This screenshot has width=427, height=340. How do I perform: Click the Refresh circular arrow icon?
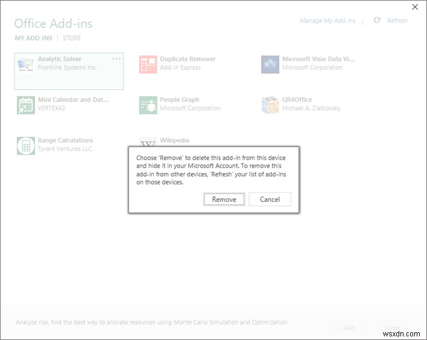[x=377, y=20]
